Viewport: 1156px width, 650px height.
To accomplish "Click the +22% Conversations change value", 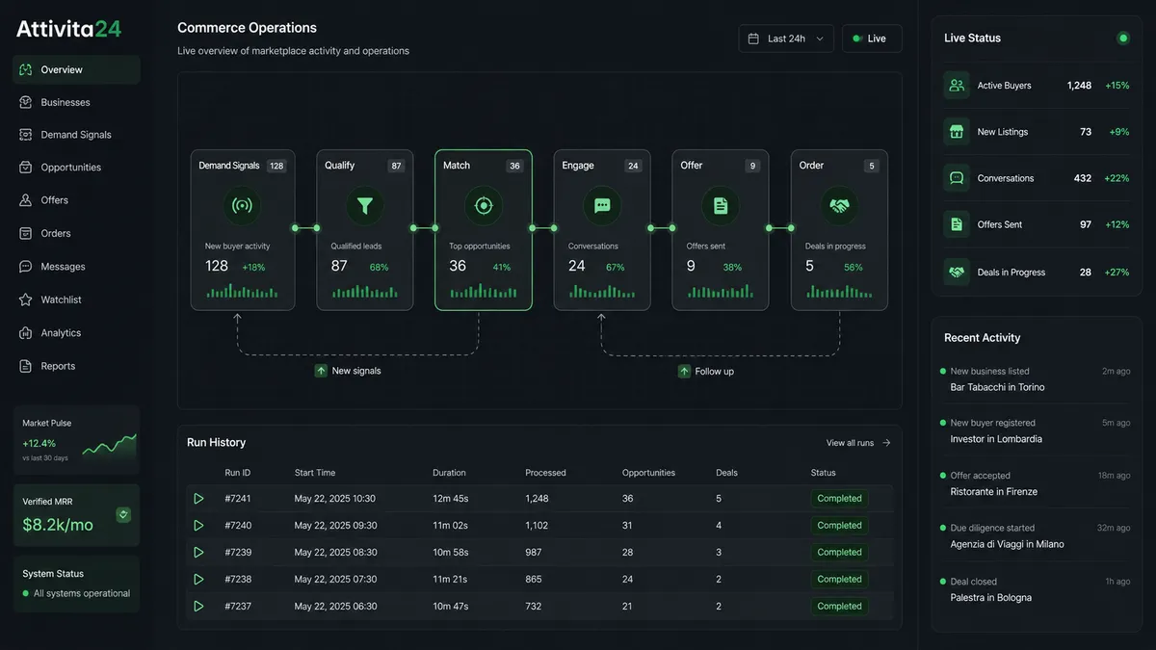I will (1117, 178).
